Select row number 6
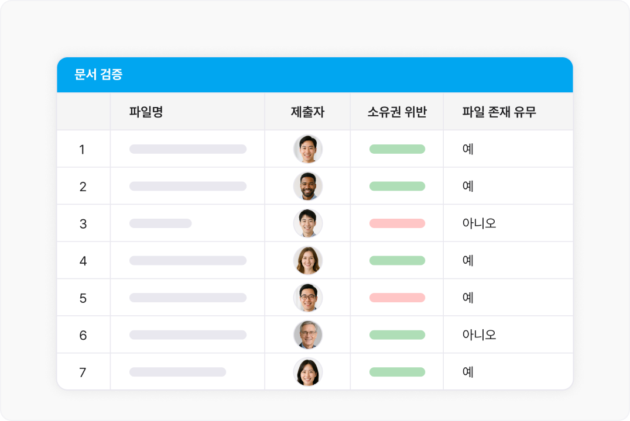The image size is (630, 421). (83, 335)
